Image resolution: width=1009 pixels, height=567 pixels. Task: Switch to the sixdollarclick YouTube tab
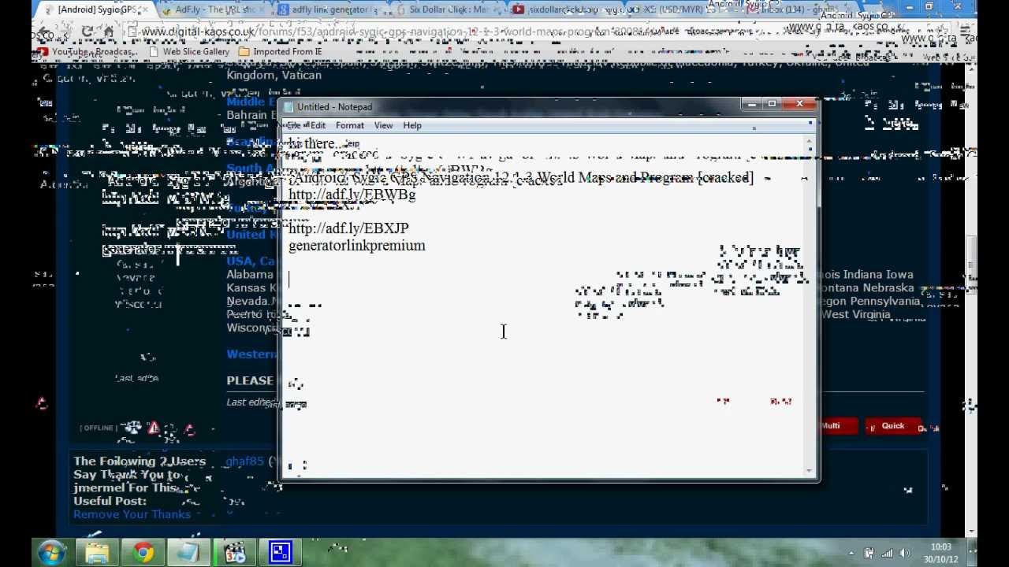[566, 10]
